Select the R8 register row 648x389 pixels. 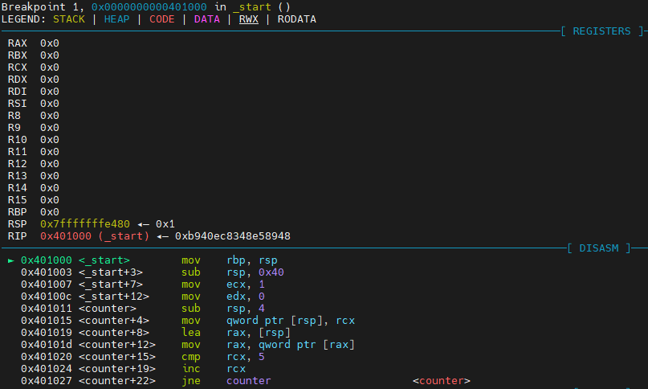pos(34,115)
